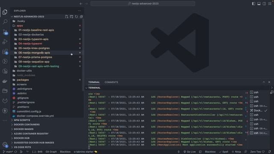Open Explorer more actions ellipsis
This screenshot has height=154, width=274.
[x=80, y=11]
